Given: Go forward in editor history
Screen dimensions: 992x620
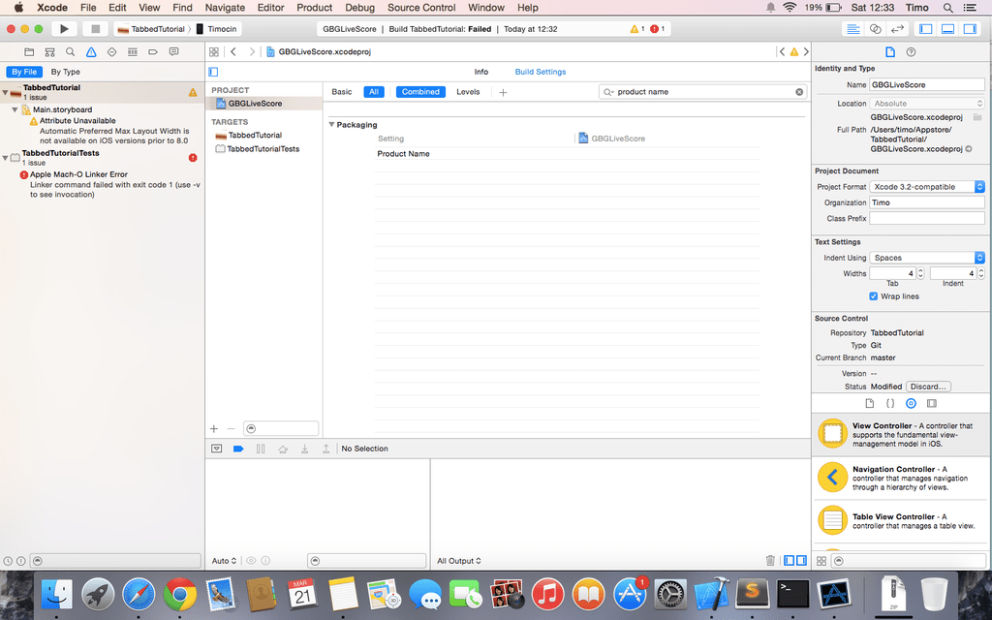Looking at the screenshot, I should (252, 52).
